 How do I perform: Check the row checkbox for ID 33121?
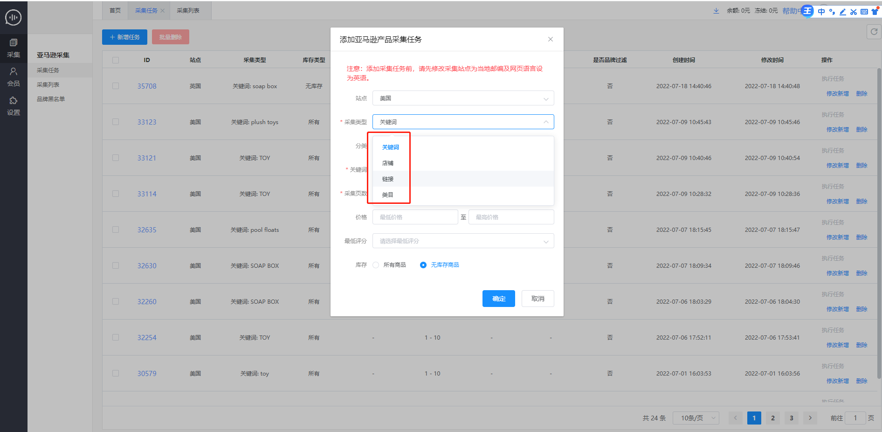pyautogui.click(x=116, y=158)
